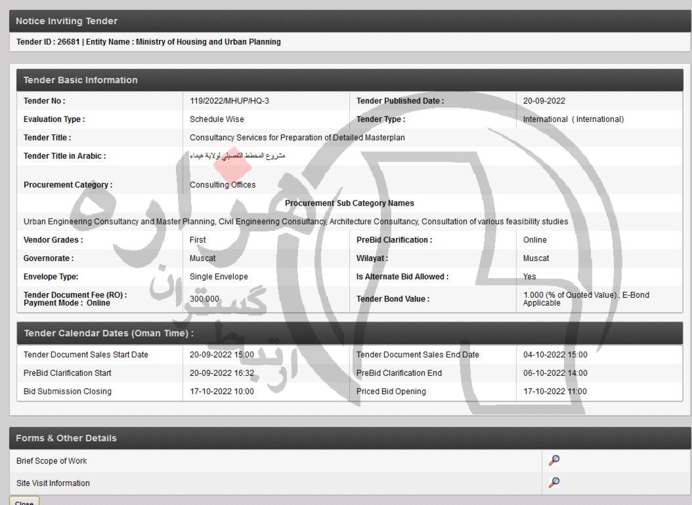Image resolution: width=692 pixels, height=505 pixels.
Task: Open the Site Visit Information magnifier icon
Action: coord(554,483)
